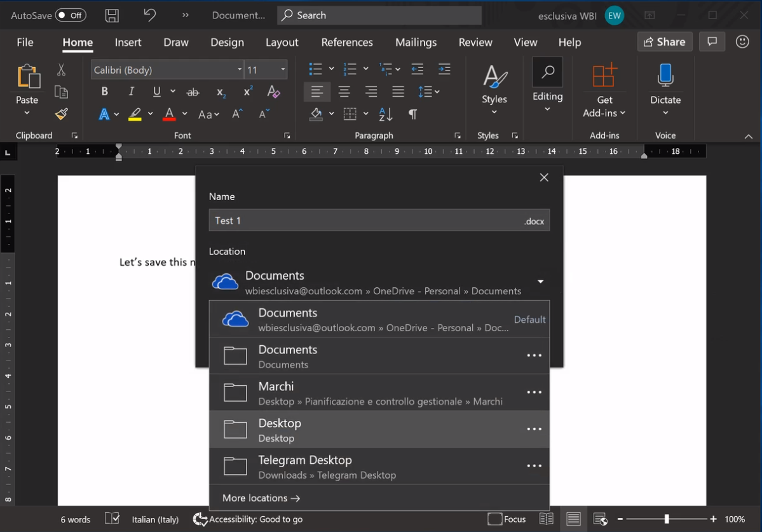Select Print Layout view button
This screenshot has width=762, height=532.
[x=573, y=519]
